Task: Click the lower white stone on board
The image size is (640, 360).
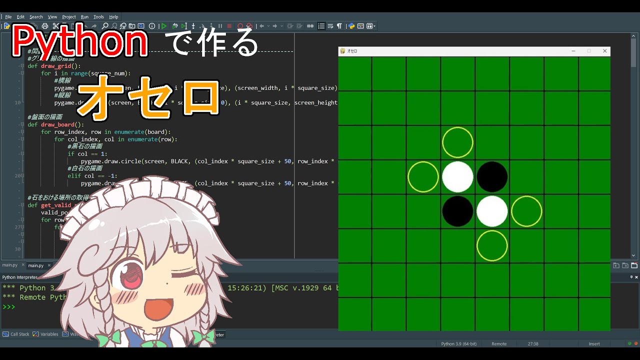Action: [492, 211]
